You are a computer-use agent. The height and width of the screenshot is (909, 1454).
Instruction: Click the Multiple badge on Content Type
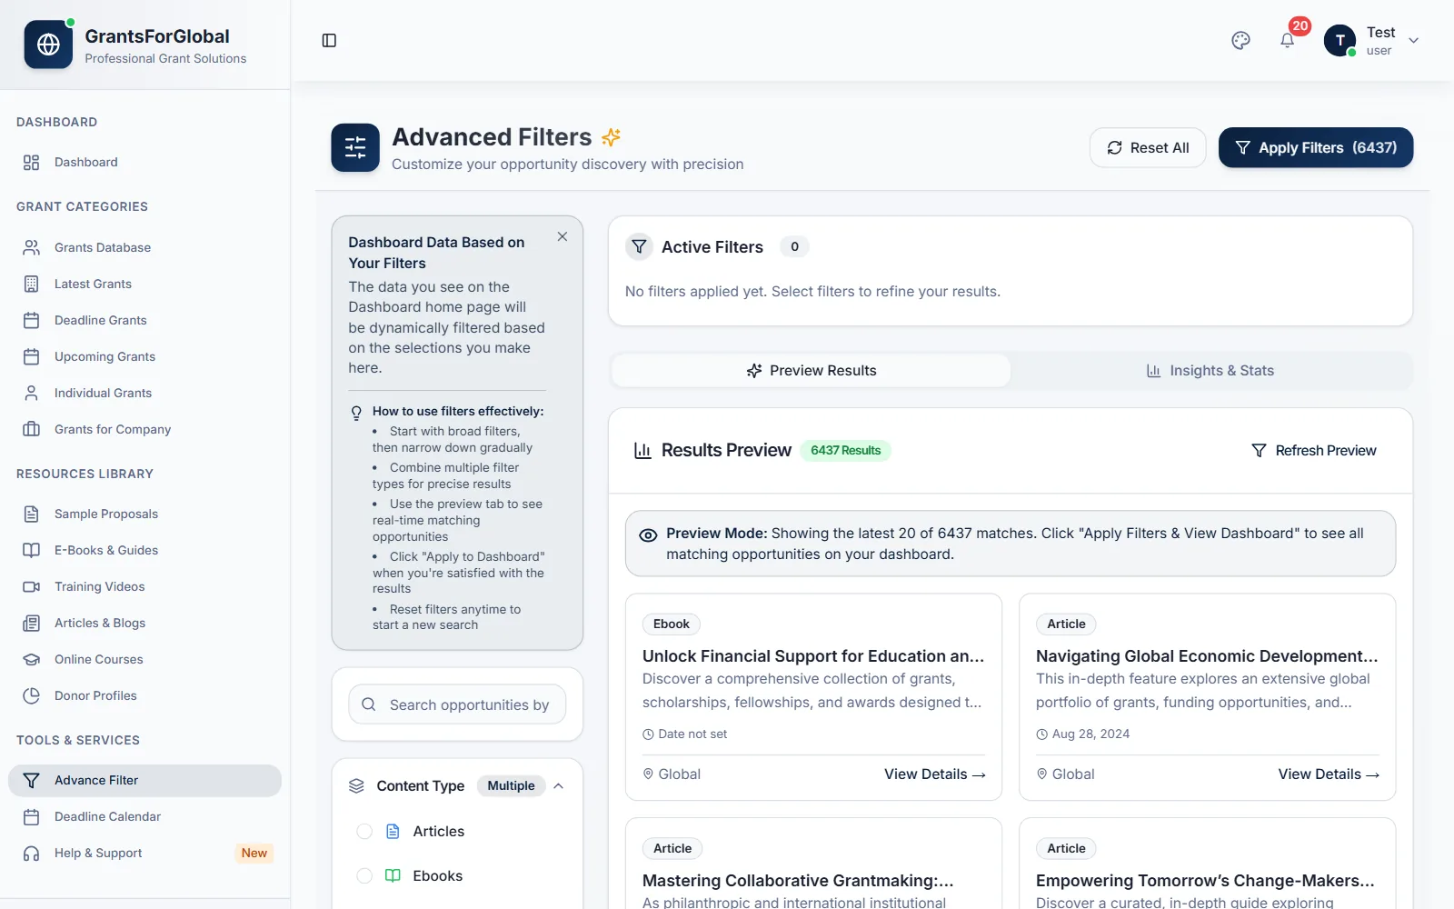coord(511,785)
